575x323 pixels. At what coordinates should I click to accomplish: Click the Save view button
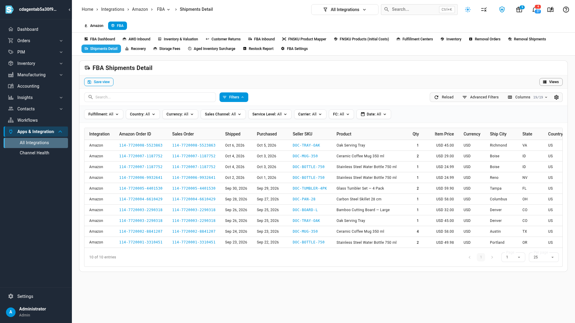tap(99, 82)
